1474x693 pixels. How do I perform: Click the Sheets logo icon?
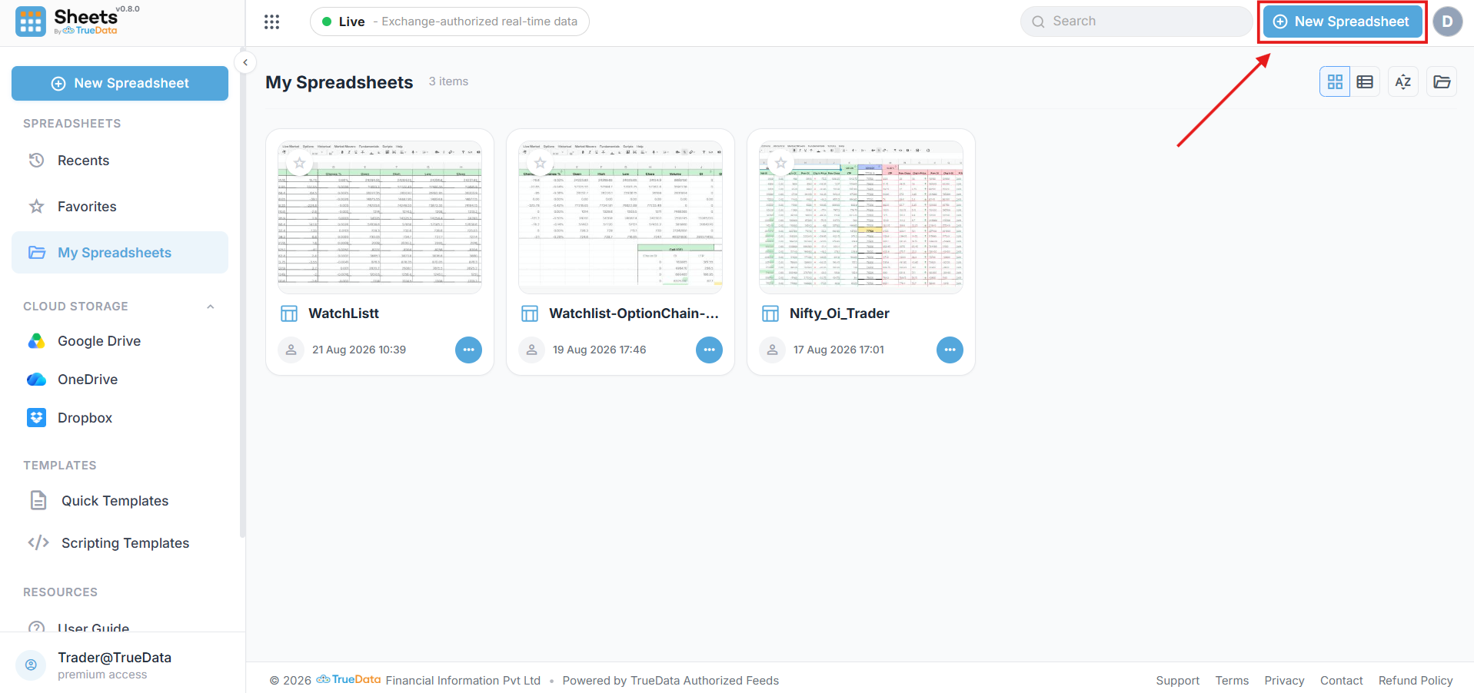point(31,22)
